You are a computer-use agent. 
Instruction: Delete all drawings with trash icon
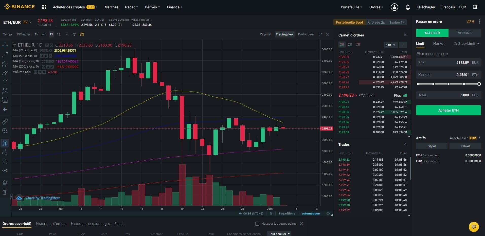(x=5, y=192)
